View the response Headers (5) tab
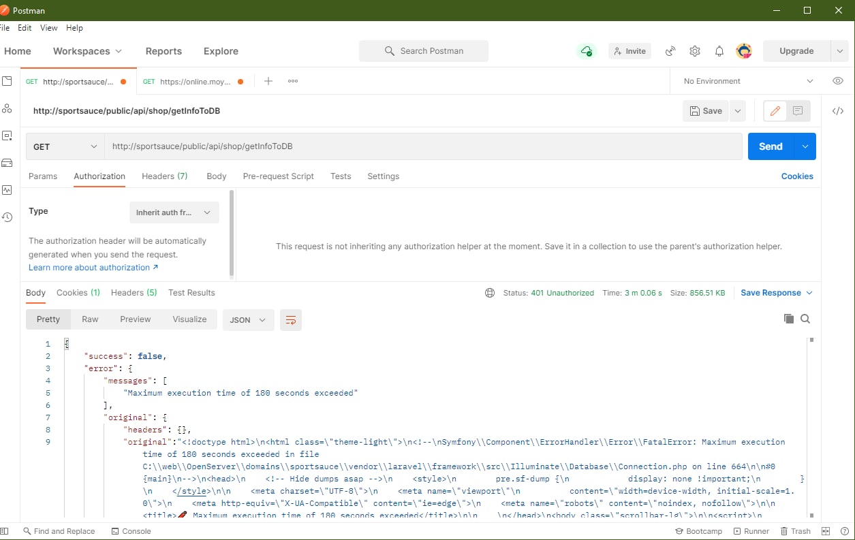Viewport: 855px width, 540px height. coord(134,293)
